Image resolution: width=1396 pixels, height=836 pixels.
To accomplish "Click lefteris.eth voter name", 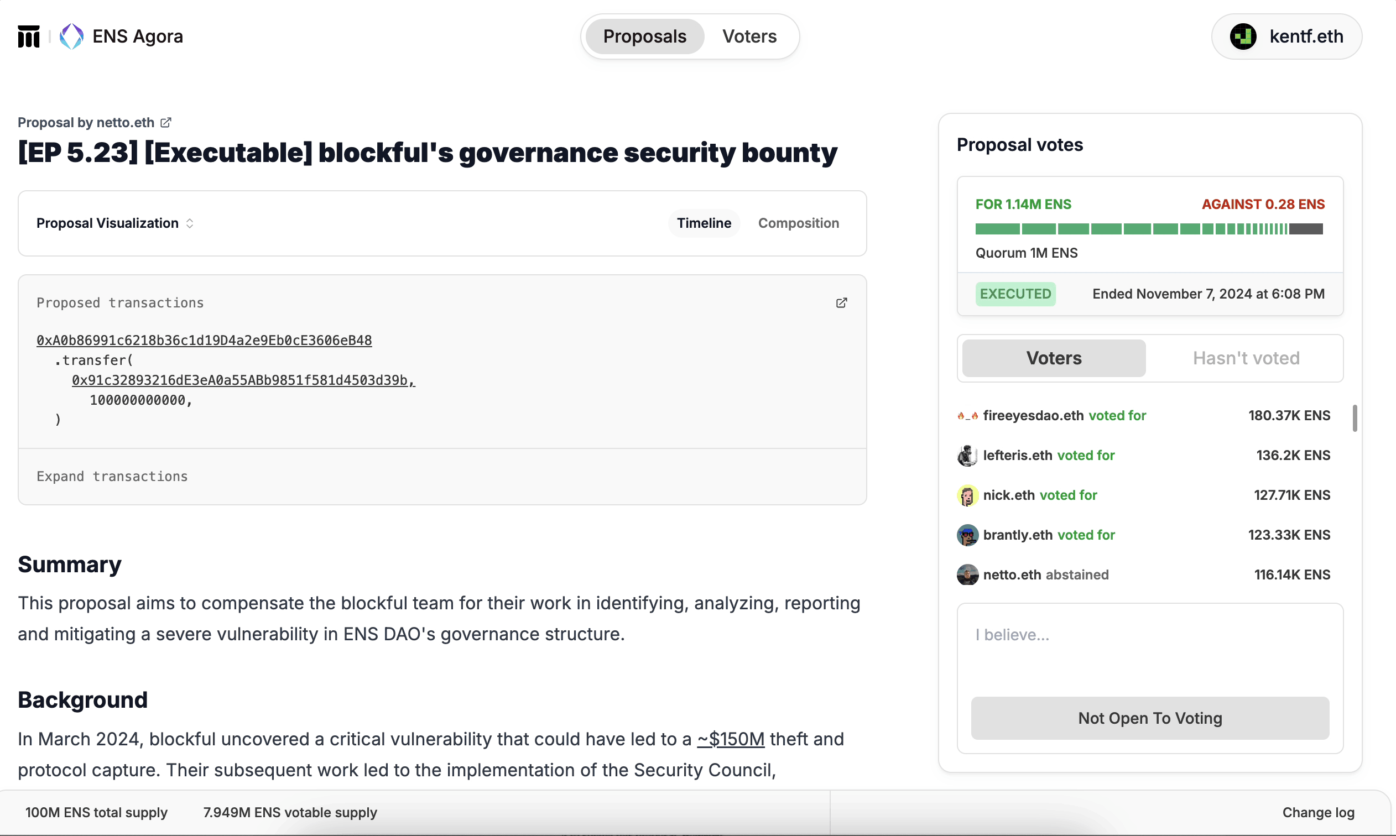I will tap(1018, 455).
